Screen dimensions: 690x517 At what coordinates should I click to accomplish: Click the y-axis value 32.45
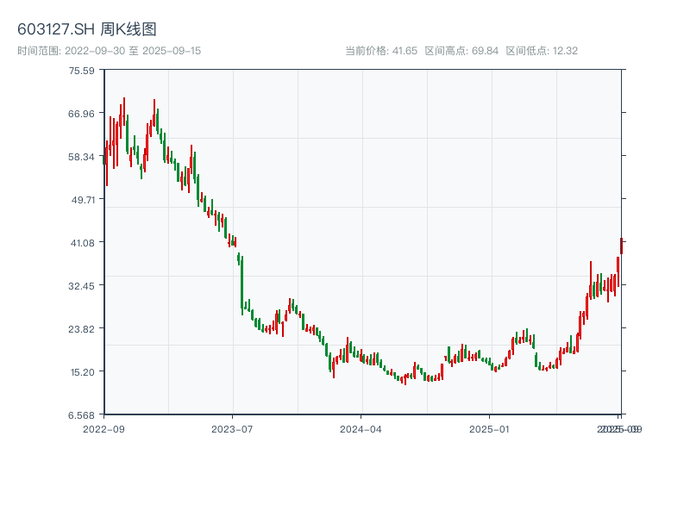point(81,286)
